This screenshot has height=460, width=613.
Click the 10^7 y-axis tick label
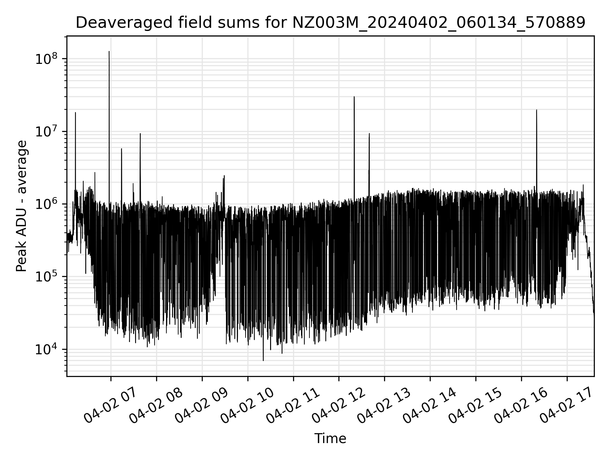point(46,131)
